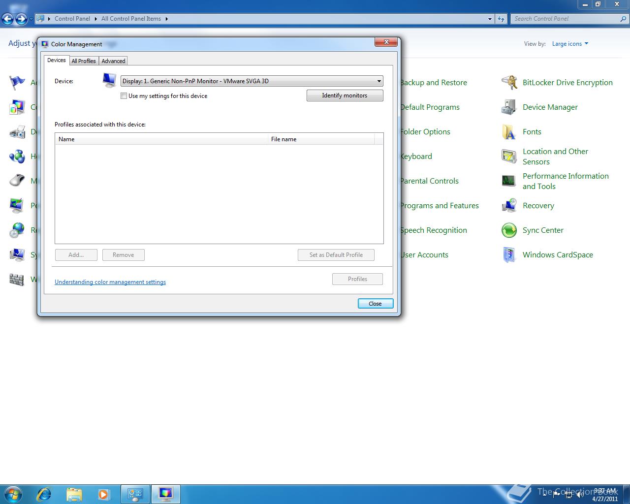Click the Back navigation arrow

click(x=8, y=19)
